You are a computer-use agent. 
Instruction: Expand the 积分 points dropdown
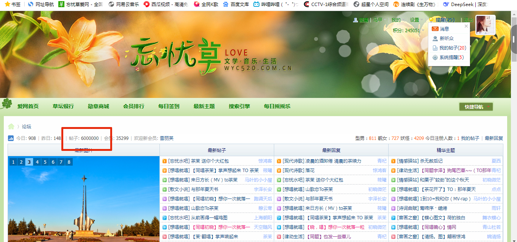pos(408,31)
